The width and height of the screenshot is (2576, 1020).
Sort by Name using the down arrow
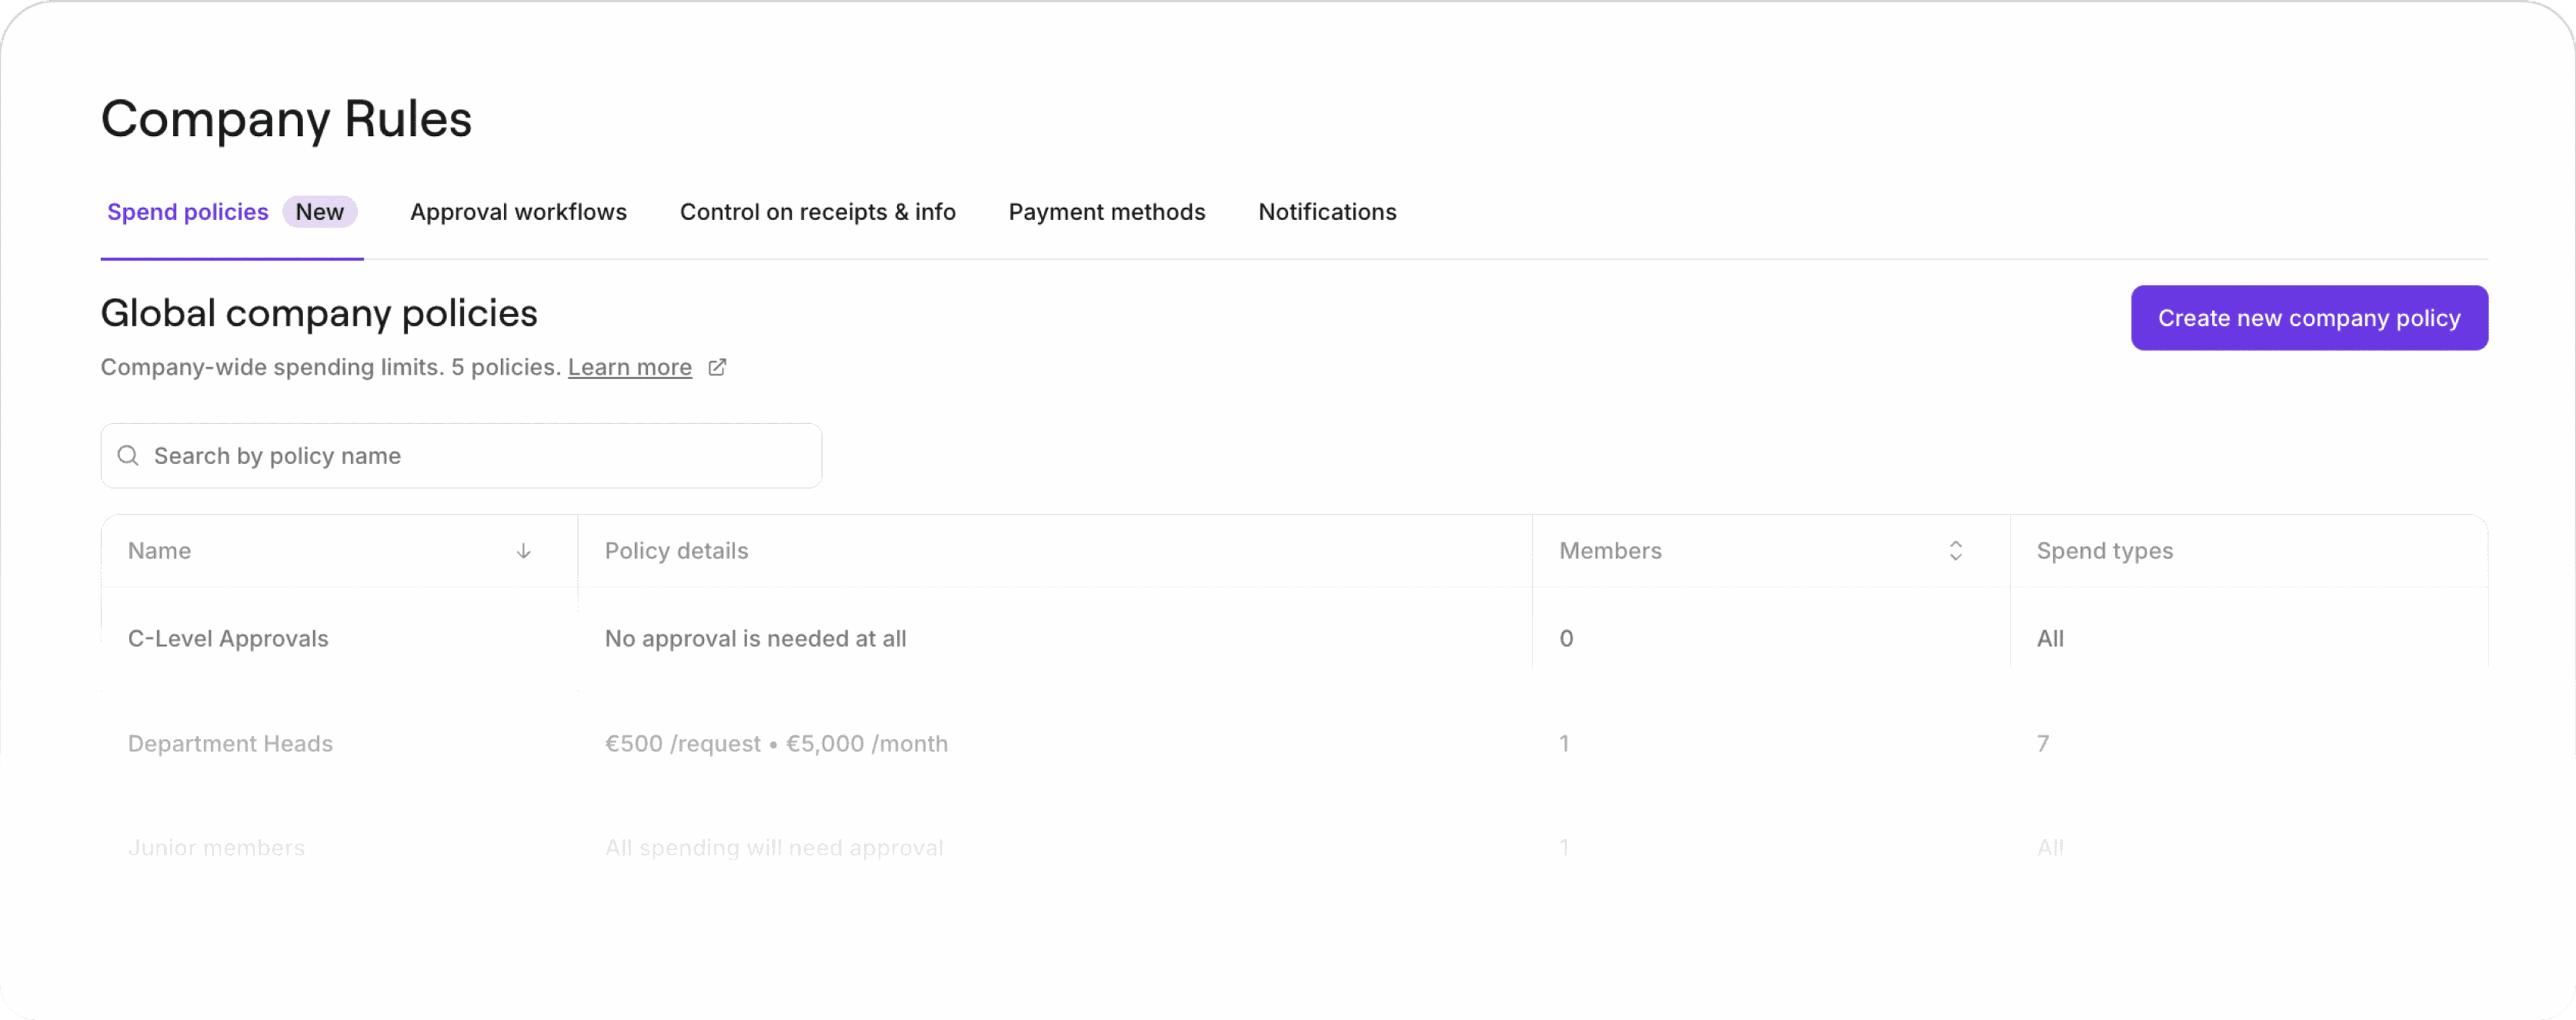point(523,551)
